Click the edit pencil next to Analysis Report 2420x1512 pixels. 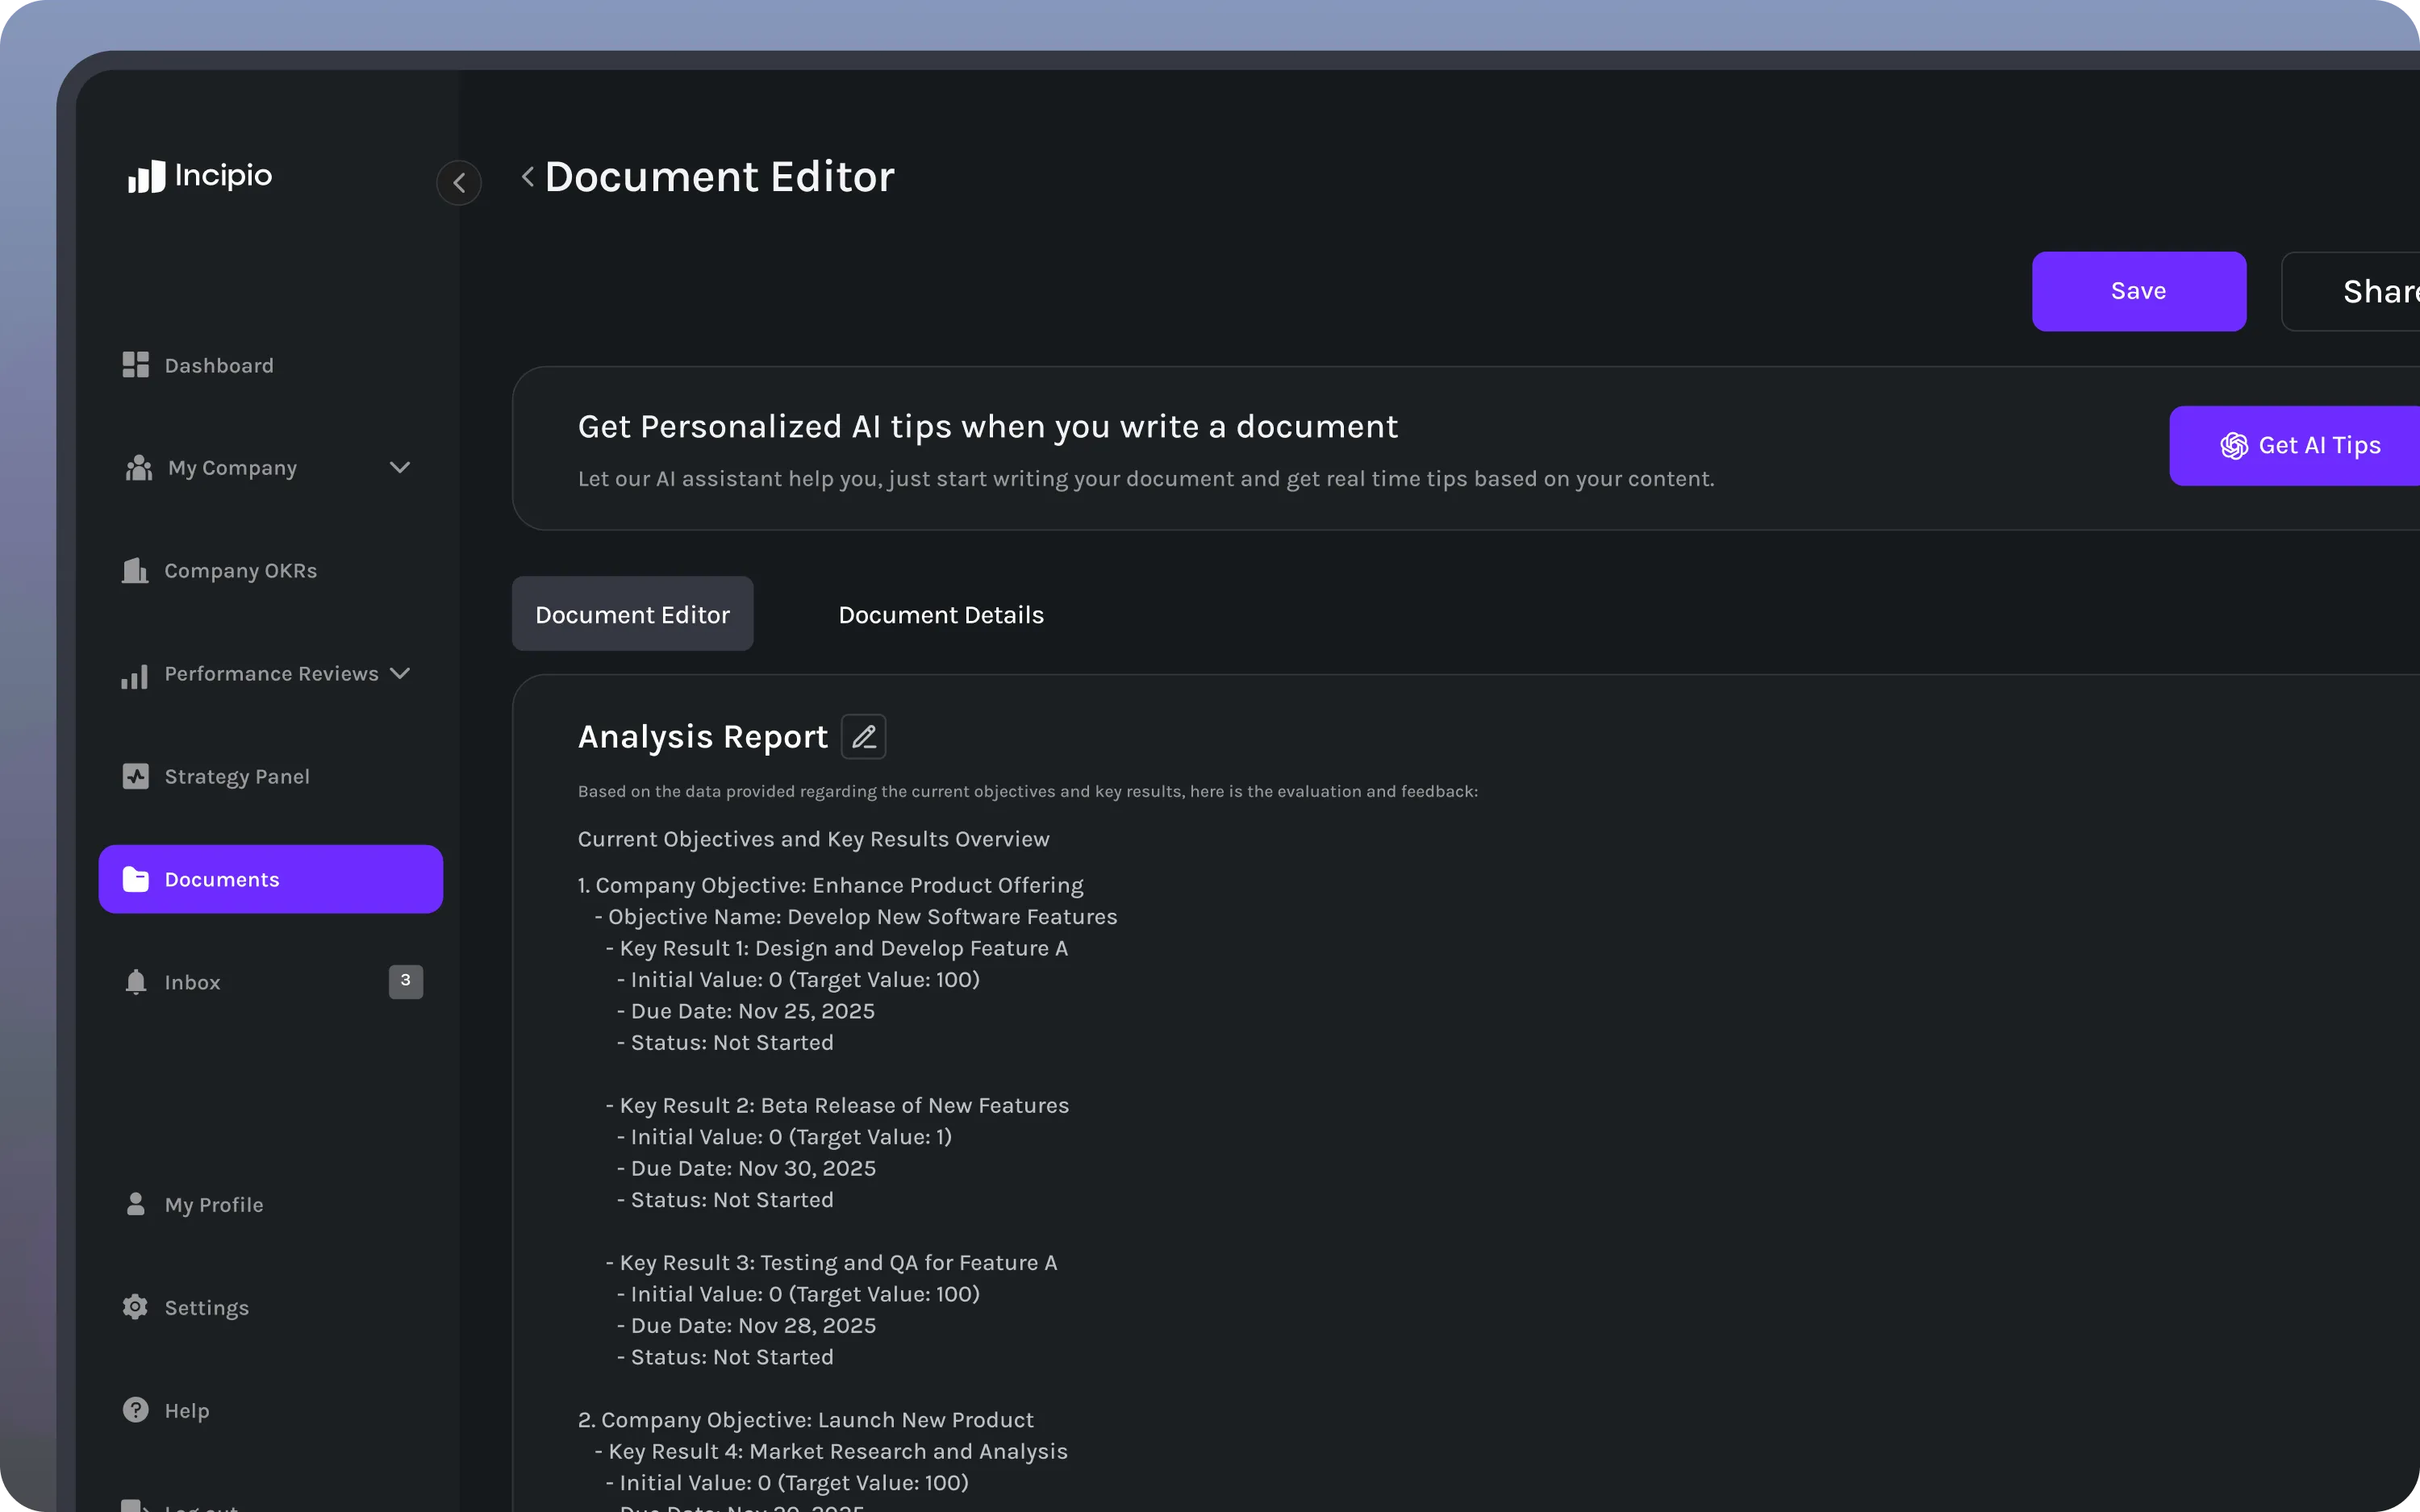click(x=863, y=737)
